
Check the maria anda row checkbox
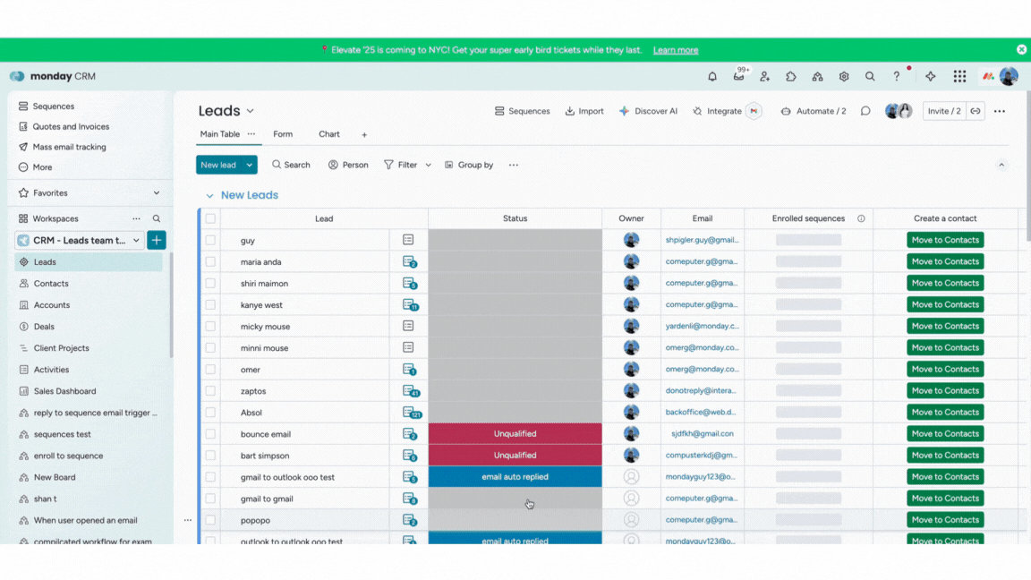point(210,261)
